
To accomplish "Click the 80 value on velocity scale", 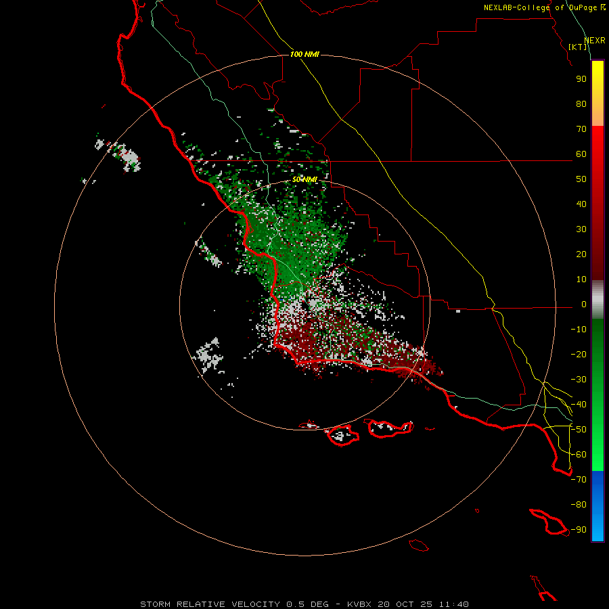I will click(x=581, y=104).
